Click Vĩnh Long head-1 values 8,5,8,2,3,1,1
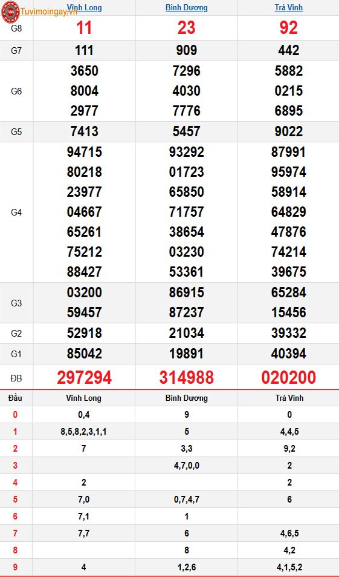 pyautogui.click(x=84, y=432)
